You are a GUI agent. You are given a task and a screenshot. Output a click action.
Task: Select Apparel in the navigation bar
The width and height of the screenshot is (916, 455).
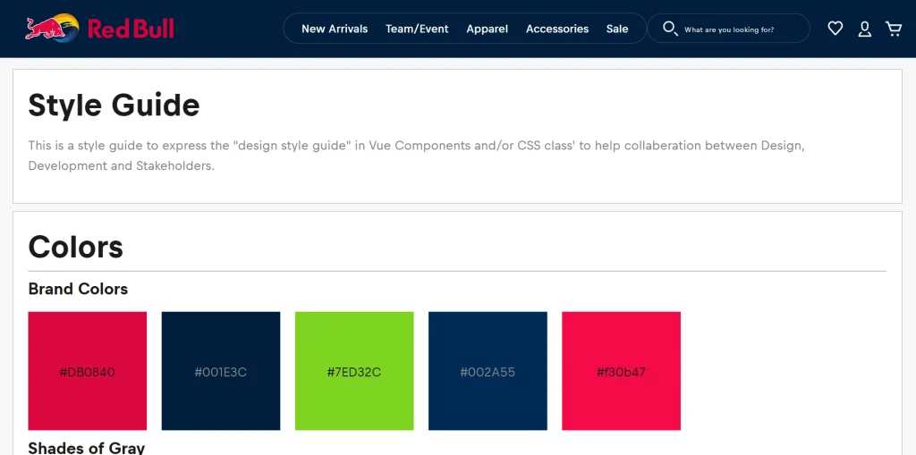tap(487, 29)
